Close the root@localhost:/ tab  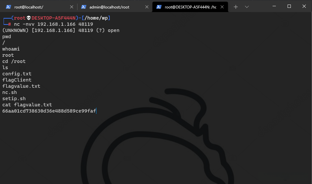tap(72, 7)
